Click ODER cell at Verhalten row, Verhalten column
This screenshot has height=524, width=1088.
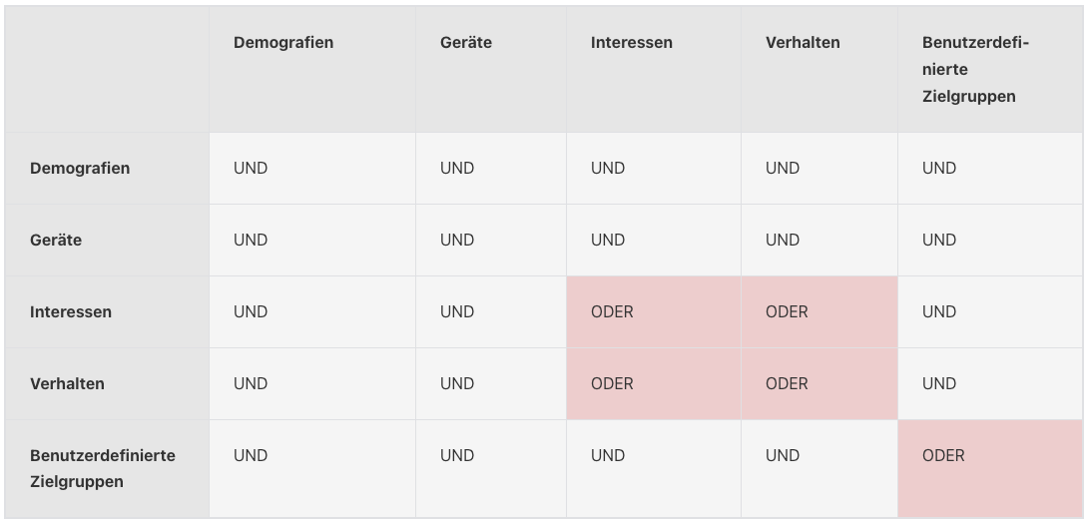[787, 384]
